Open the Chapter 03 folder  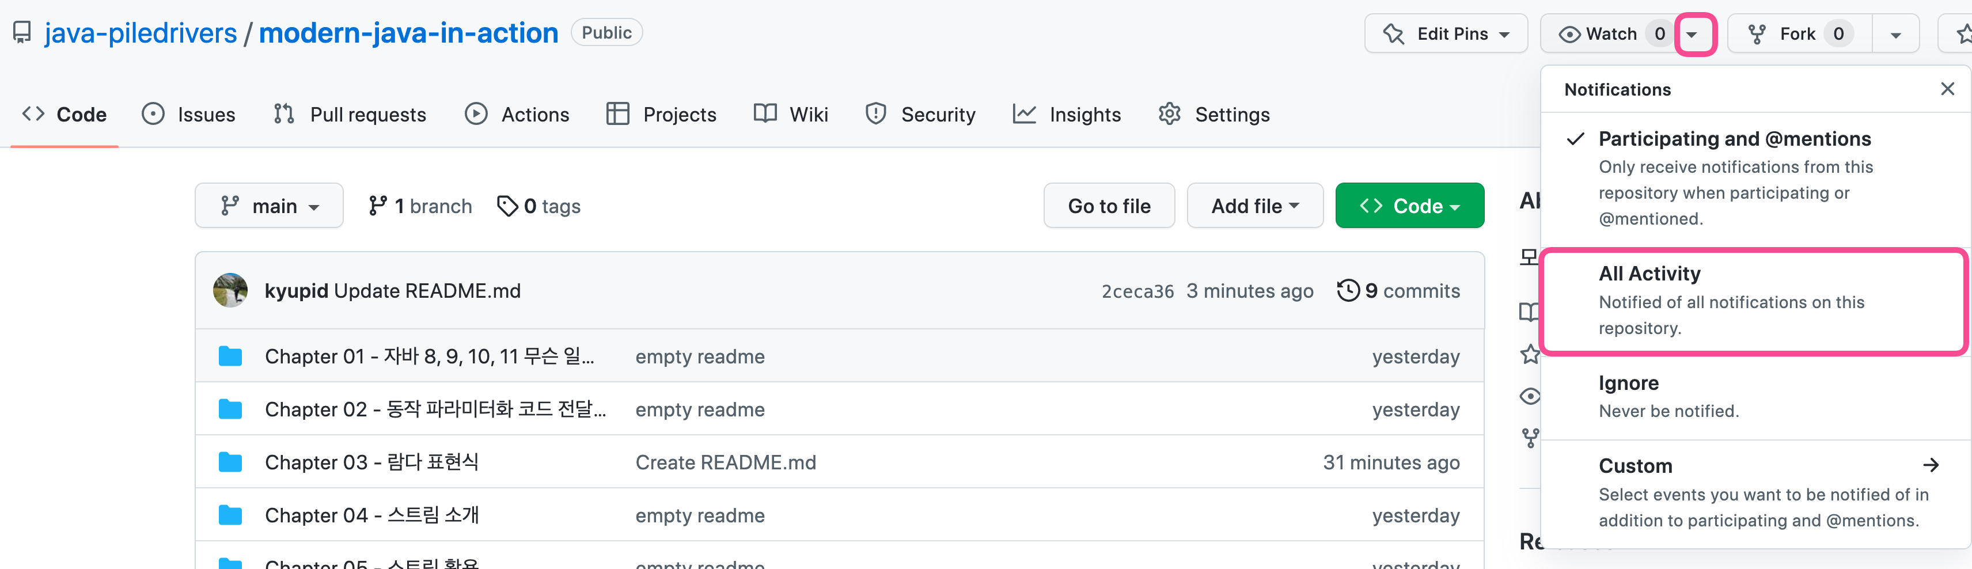pos(372,462)
